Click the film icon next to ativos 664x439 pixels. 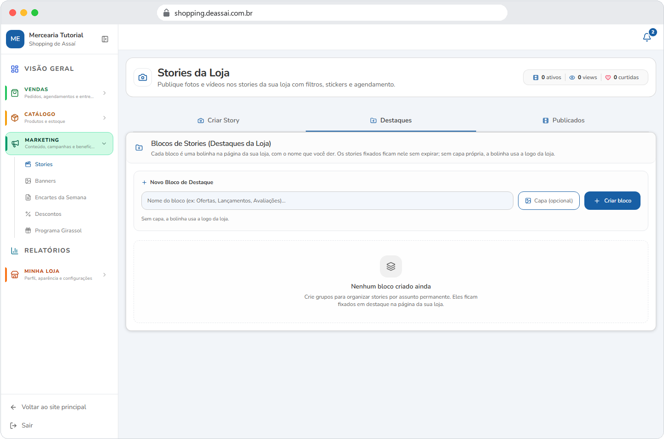coord(536,78)
